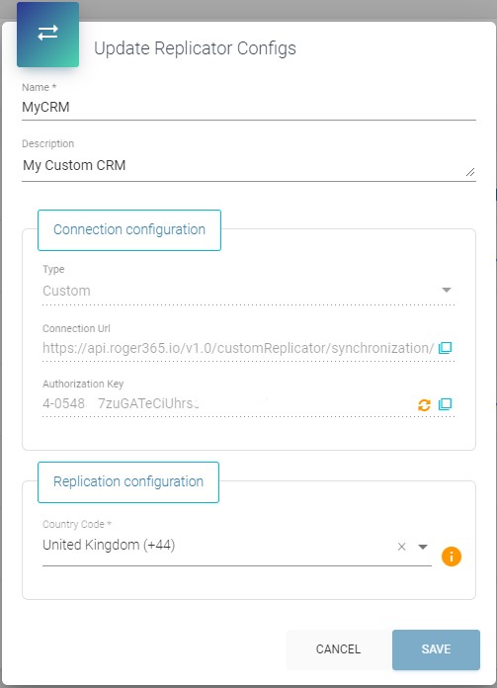Click the Connection Url text field
Screen dimensions: 497x688
tap(239, 348)
